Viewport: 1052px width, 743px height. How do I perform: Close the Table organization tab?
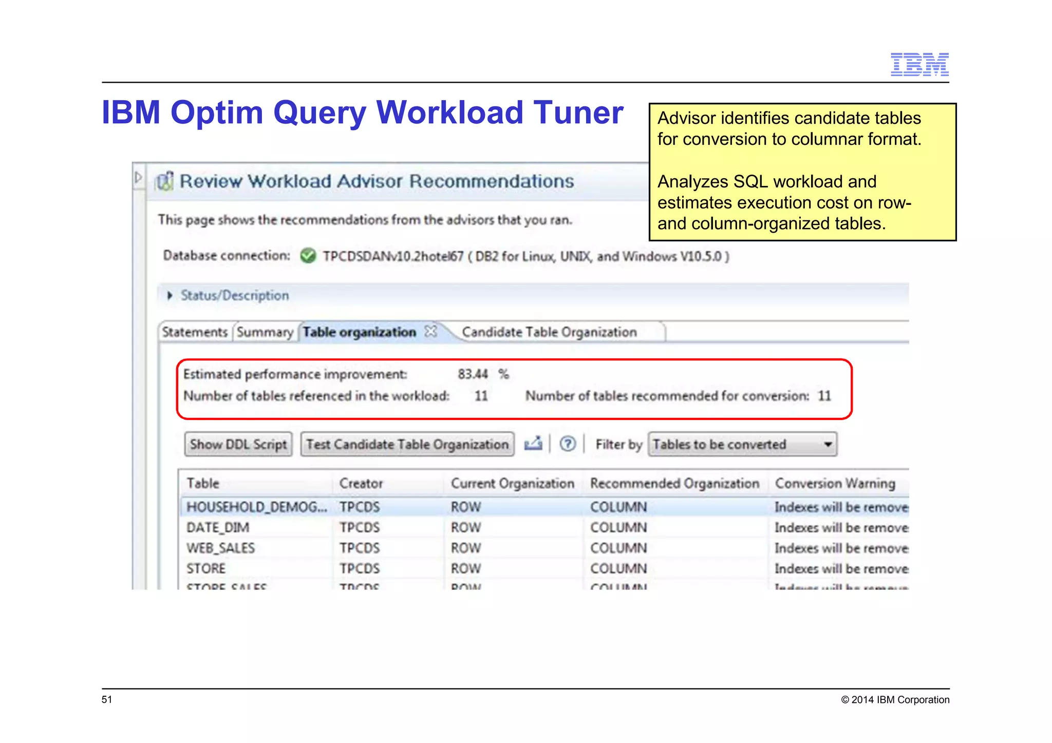click(431, 332)
